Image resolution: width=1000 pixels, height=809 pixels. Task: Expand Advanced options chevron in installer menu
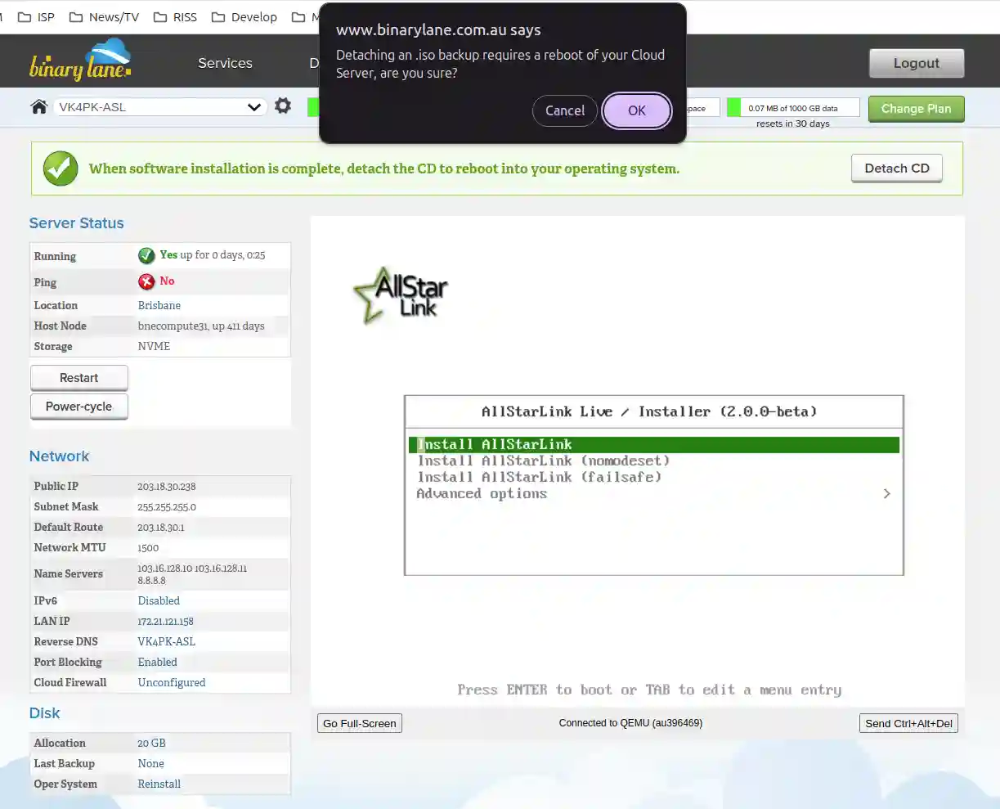coord(886,494)
